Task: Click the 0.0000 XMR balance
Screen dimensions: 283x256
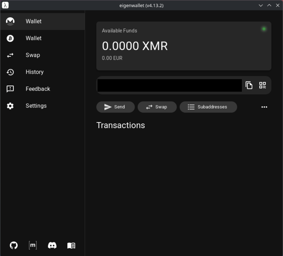Action: [135, 46]
